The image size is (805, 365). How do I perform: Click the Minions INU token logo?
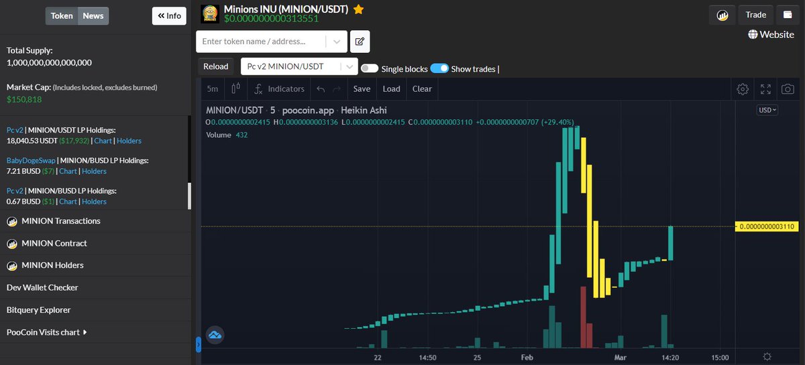pyautogui.click(x=210, y=13)
